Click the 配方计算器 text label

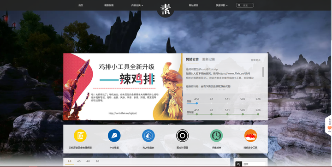pos(182,148)
